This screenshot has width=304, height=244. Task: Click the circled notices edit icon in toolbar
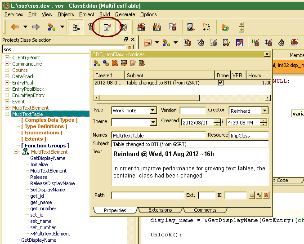(107, 27)
